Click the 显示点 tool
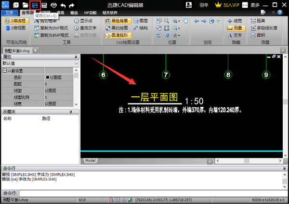The width and height of the screenshot is (289, 204). [83, 21]
